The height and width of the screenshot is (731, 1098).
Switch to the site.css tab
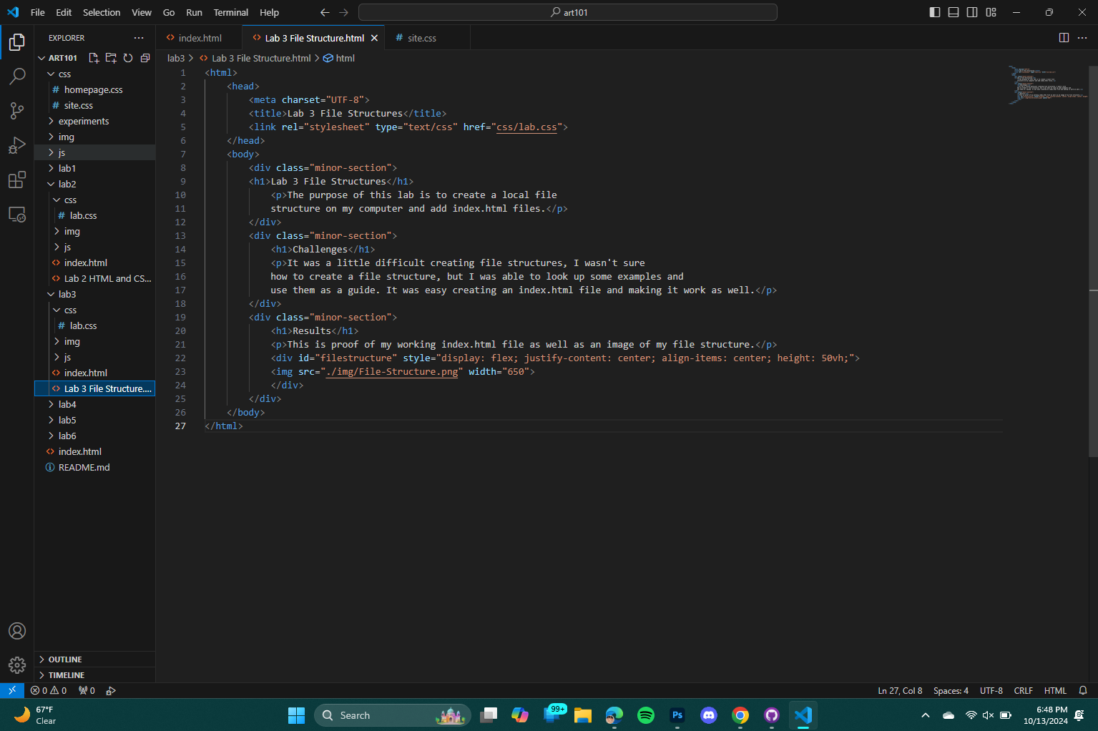pyautogui.click(x=421, y=38)
